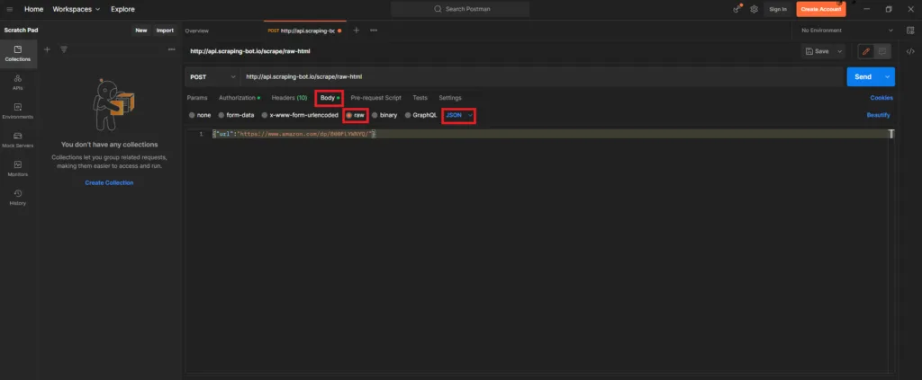Open the APIs sidebar panel
Image resolution: width=922 pixels, height=380 pixels.
point(18,81)
